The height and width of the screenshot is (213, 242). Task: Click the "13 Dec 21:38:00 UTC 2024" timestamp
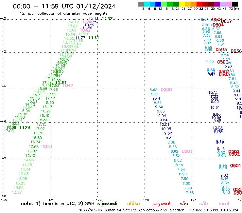pyautogui.click(x=214, y=210)
